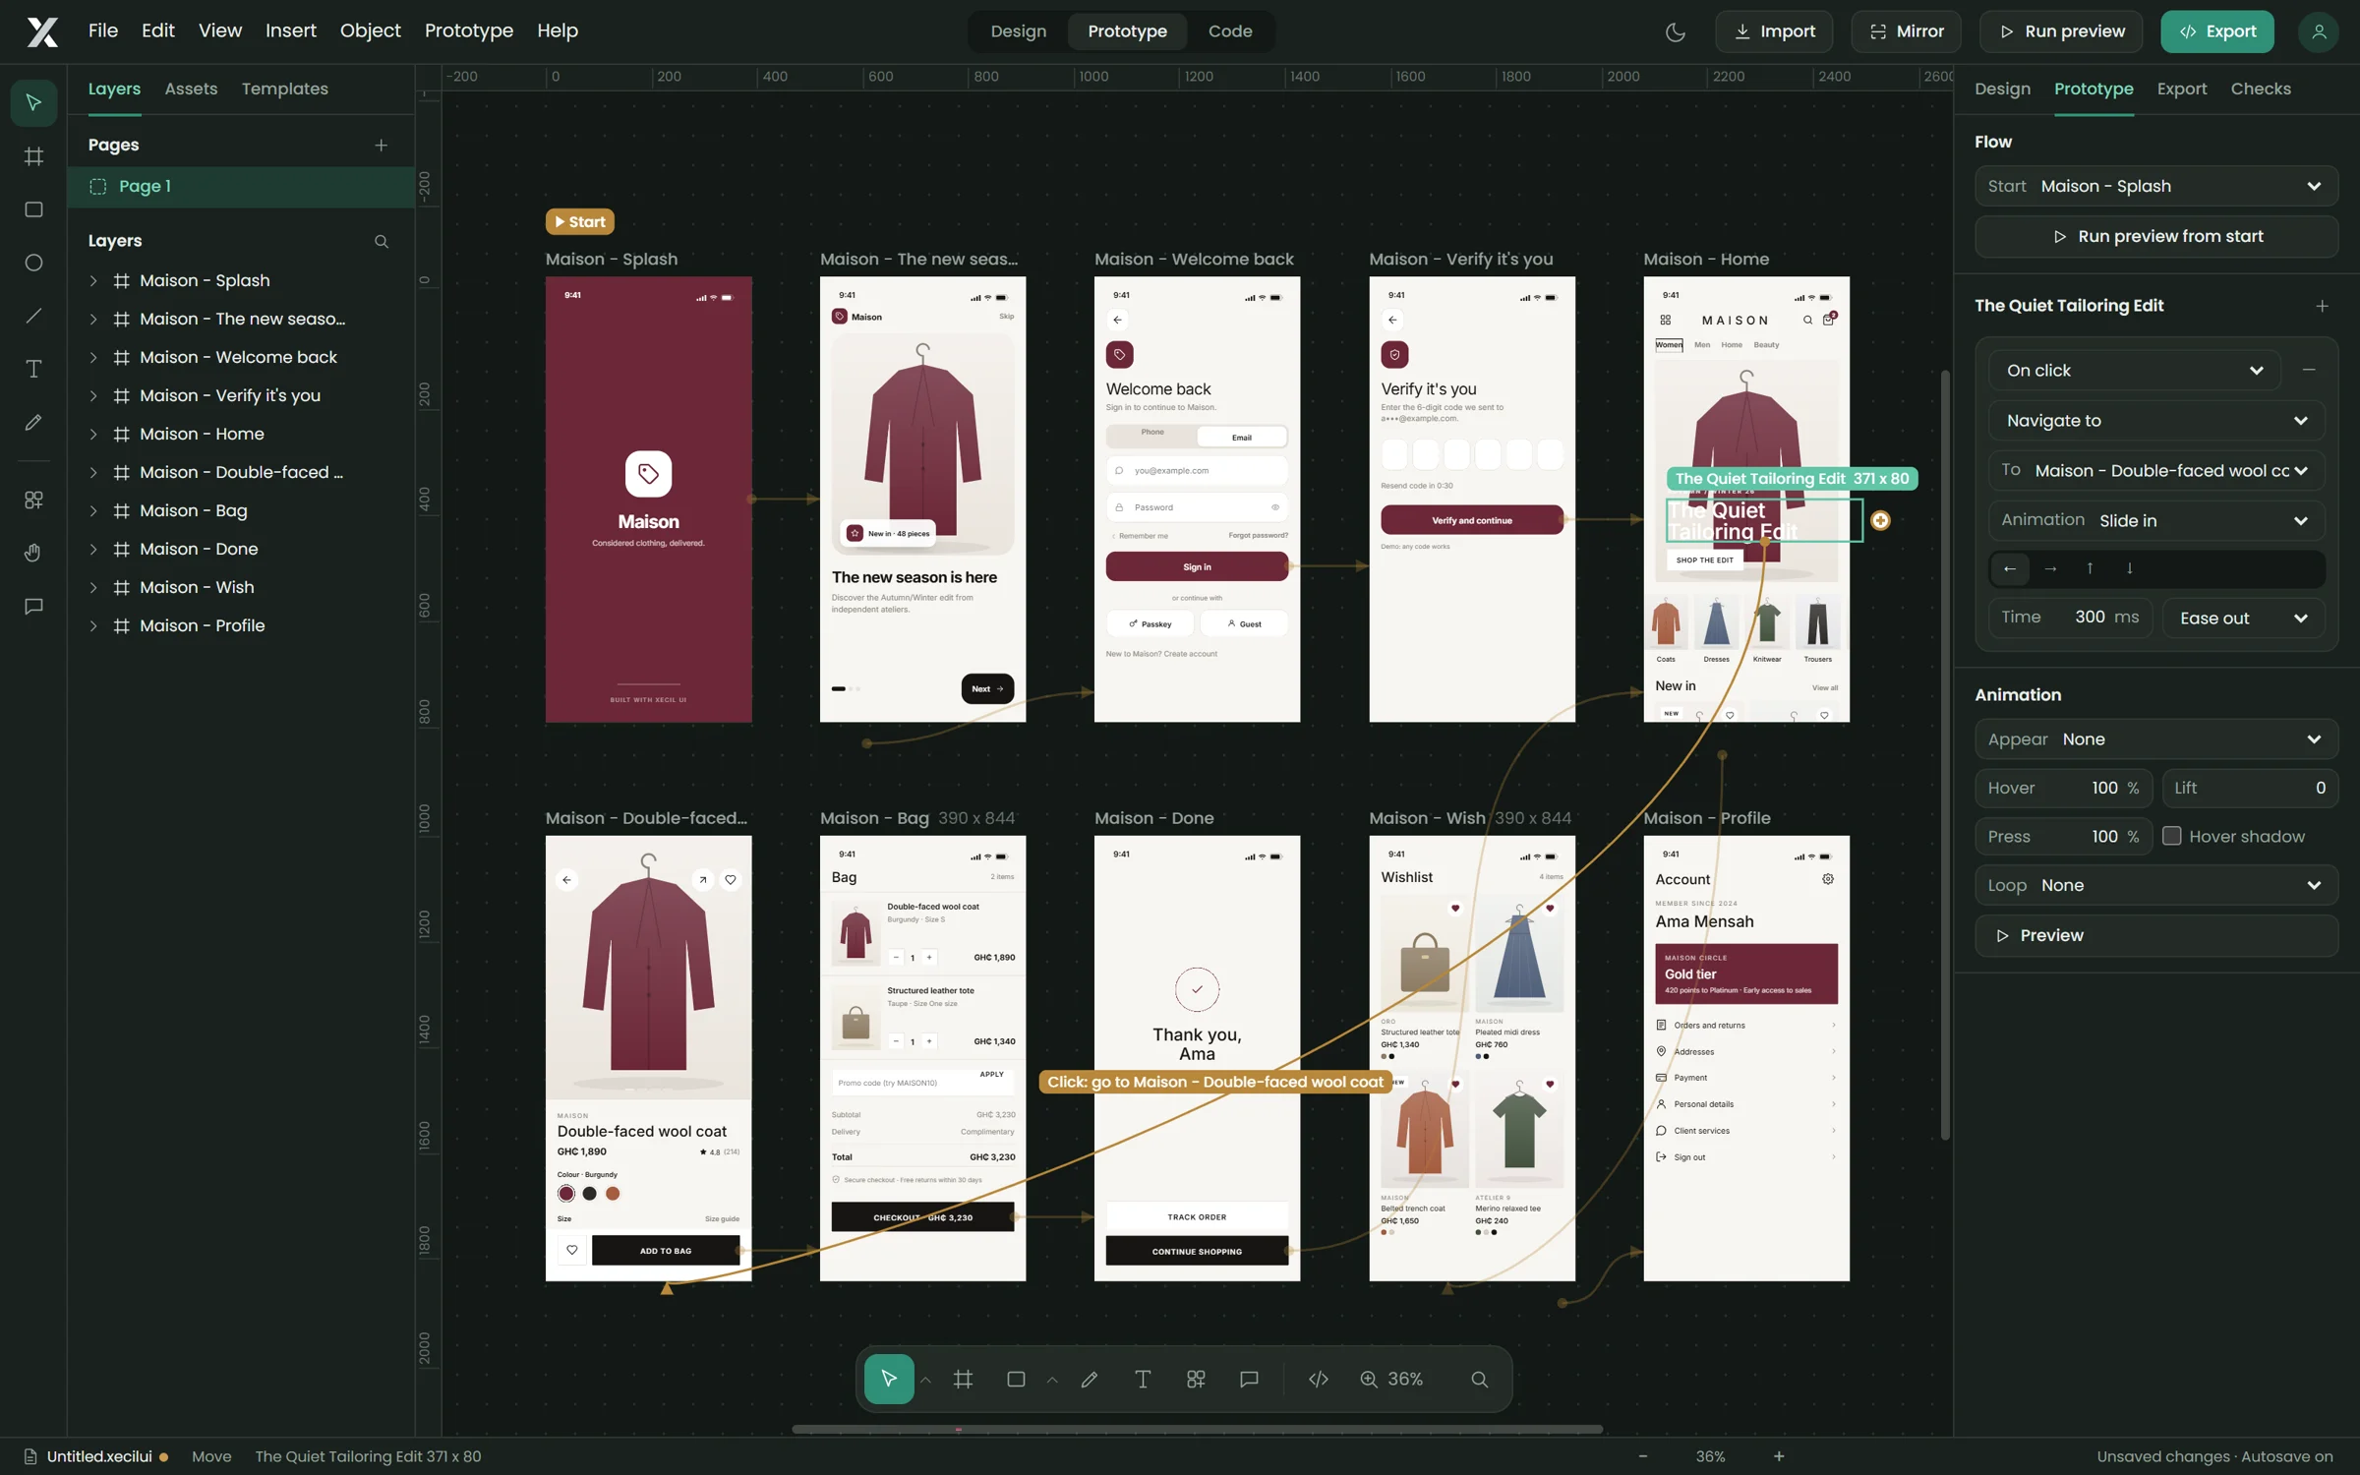Choose slide right direction arrow
Image resolution: width=2360 pixels, height=1475 pixels.
point(2050,568)
